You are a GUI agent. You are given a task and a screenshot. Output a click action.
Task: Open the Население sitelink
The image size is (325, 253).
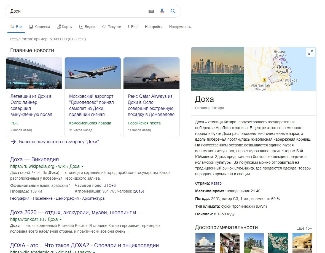[43, 198]
